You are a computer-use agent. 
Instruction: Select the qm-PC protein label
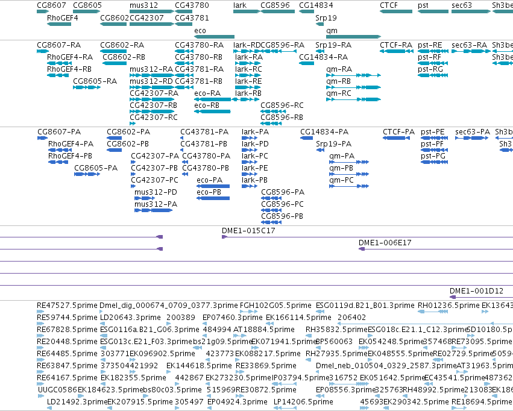(x=341, y=180)
